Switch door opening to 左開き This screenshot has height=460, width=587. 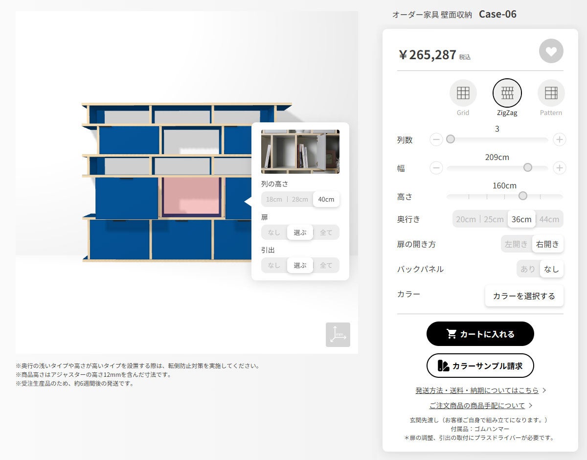click(517, 244)
